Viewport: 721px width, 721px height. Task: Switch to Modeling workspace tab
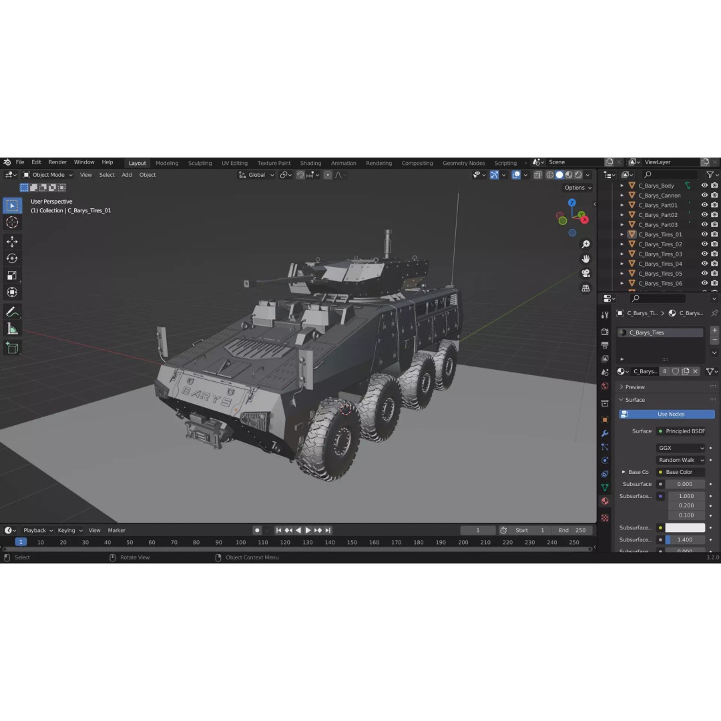point(167,163)
